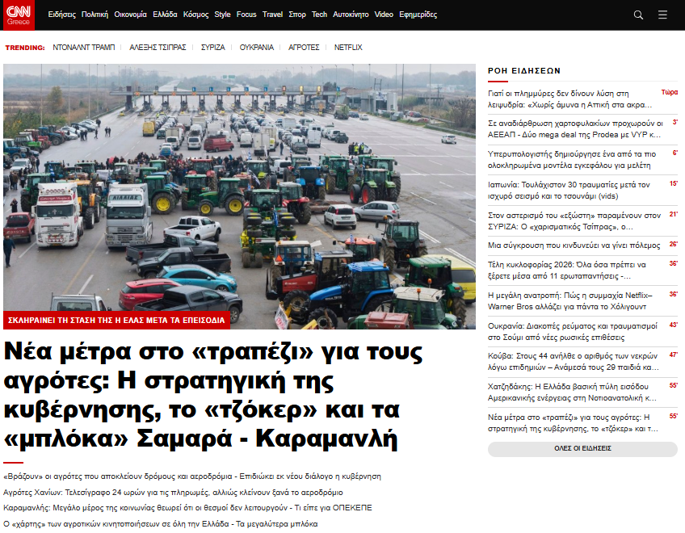Screen dimensions: 685x533
Task: Open the hamburger menu icon
Action: pyautogui.click(x=662, y=15)
